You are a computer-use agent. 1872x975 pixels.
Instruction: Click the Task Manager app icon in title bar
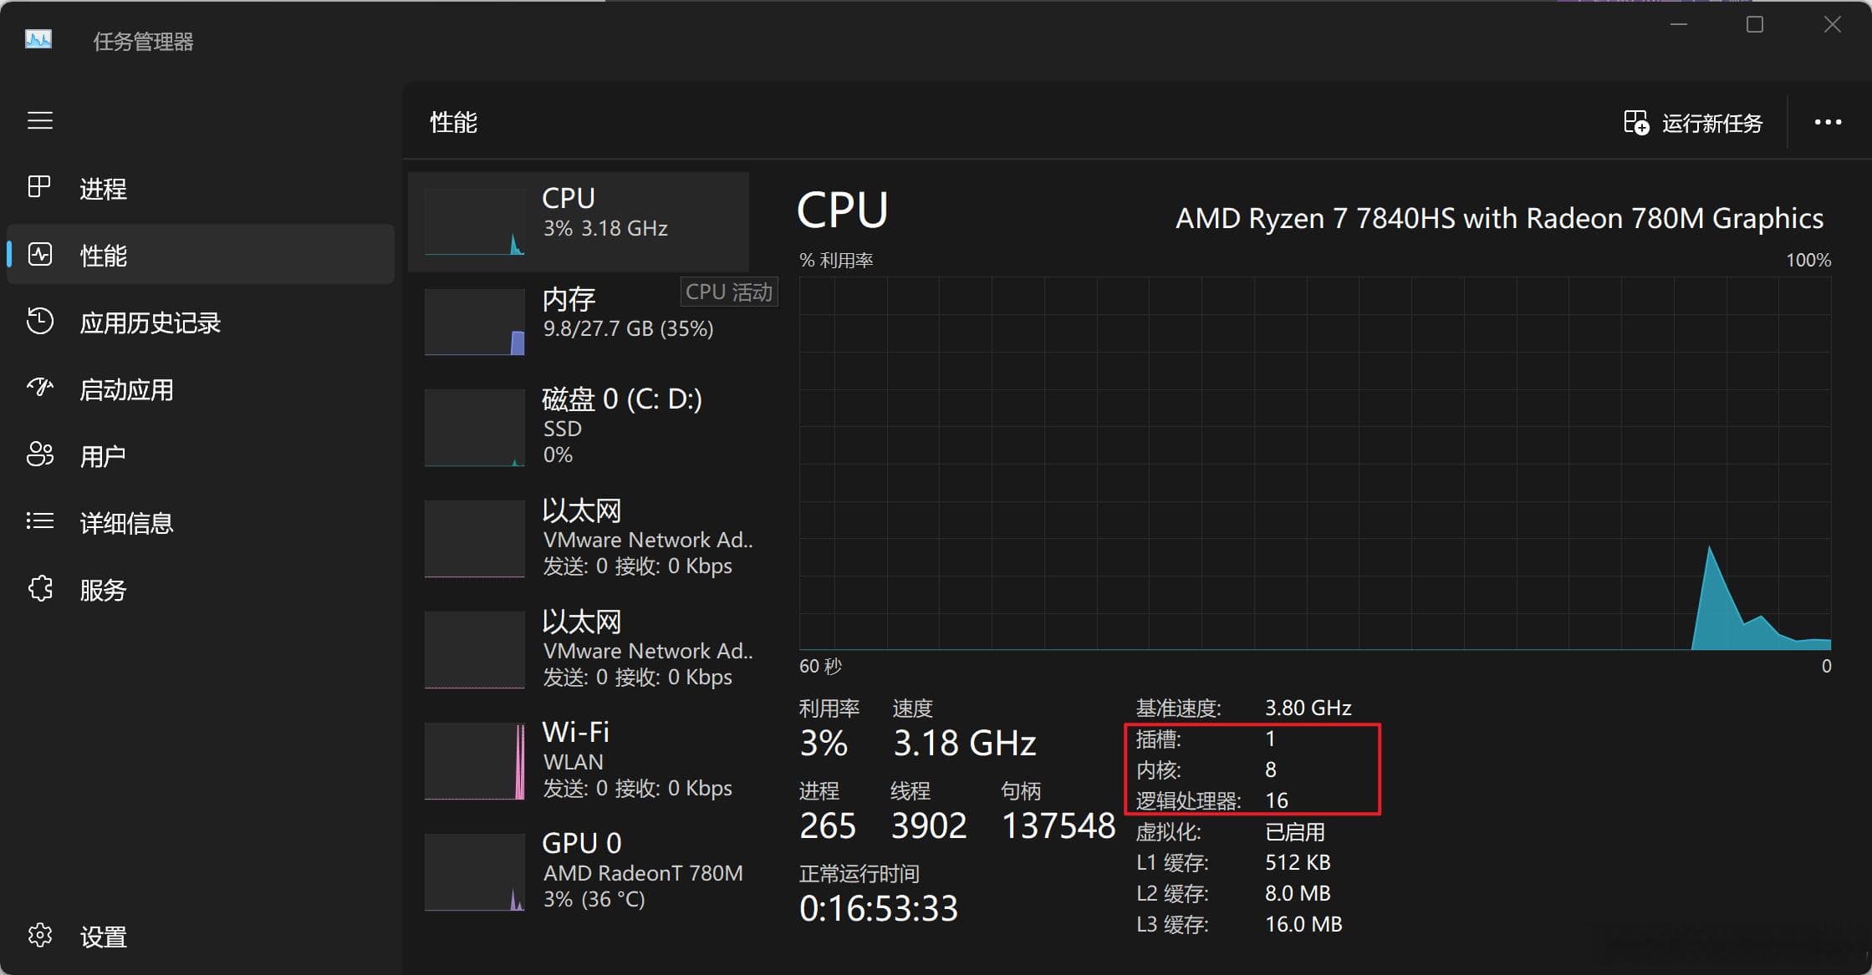point(38,39)
